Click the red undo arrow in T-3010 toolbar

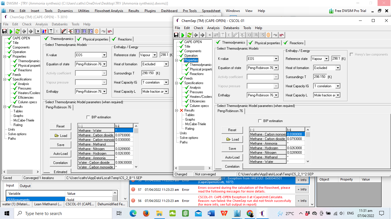point(110,31)
